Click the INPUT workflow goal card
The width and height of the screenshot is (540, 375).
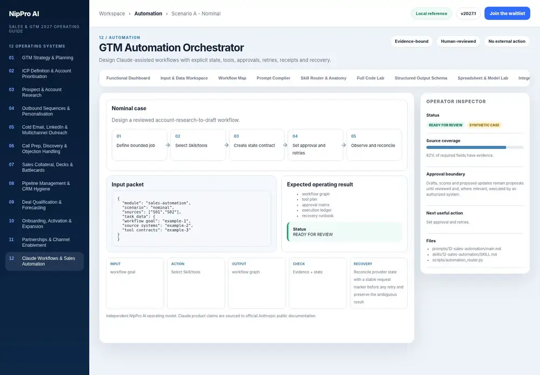click(x=135, y=283)
